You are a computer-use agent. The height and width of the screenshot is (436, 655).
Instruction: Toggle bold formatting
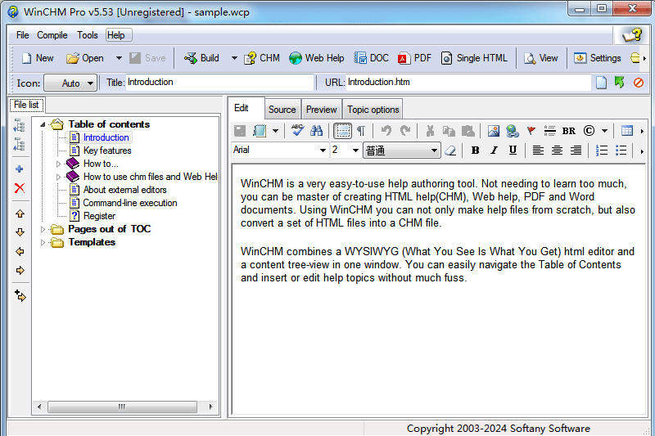pyautogui.click(x=475, y=151)
